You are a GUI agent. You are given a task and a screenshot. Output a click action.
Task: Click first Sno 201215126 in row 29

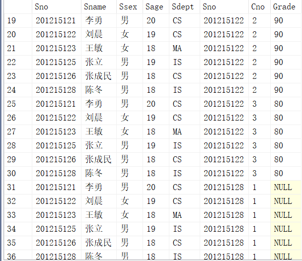click(57, 159)
